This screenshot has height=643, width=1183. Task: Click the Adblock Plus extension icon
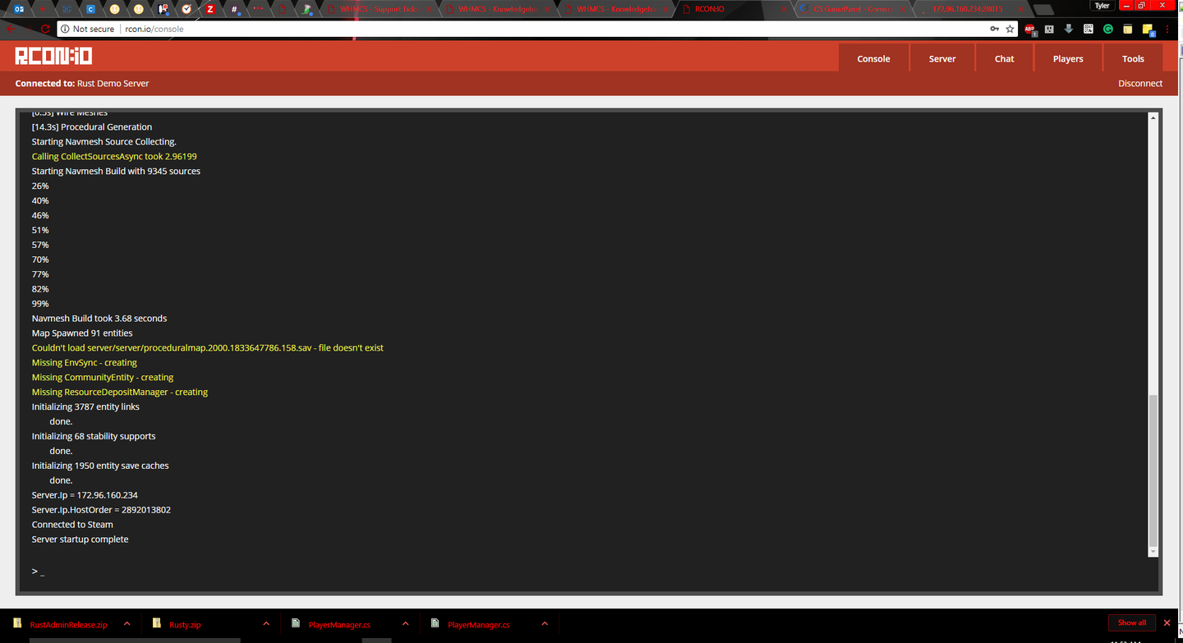click(x=1030, y=29)
